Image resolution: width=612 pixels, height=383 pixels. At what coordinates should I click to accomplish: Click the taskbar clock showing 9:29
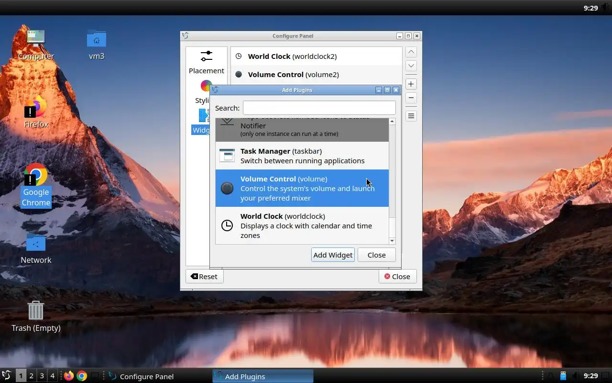tap(591, 376)
